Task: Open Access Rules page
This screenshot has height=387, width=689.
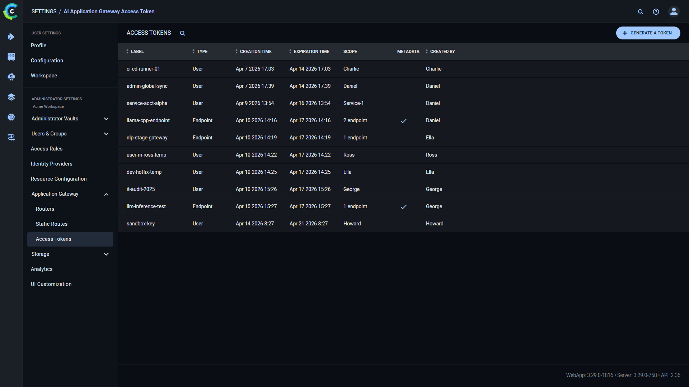Action: pyautogui.click(x=47, y=149)
